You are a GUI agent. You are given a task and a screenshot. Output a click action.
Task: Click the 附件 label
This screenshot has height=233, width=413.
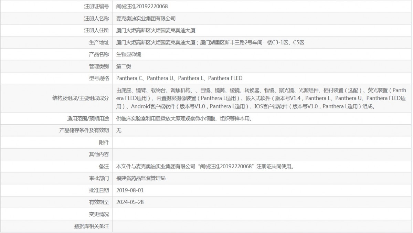(104, 142)
